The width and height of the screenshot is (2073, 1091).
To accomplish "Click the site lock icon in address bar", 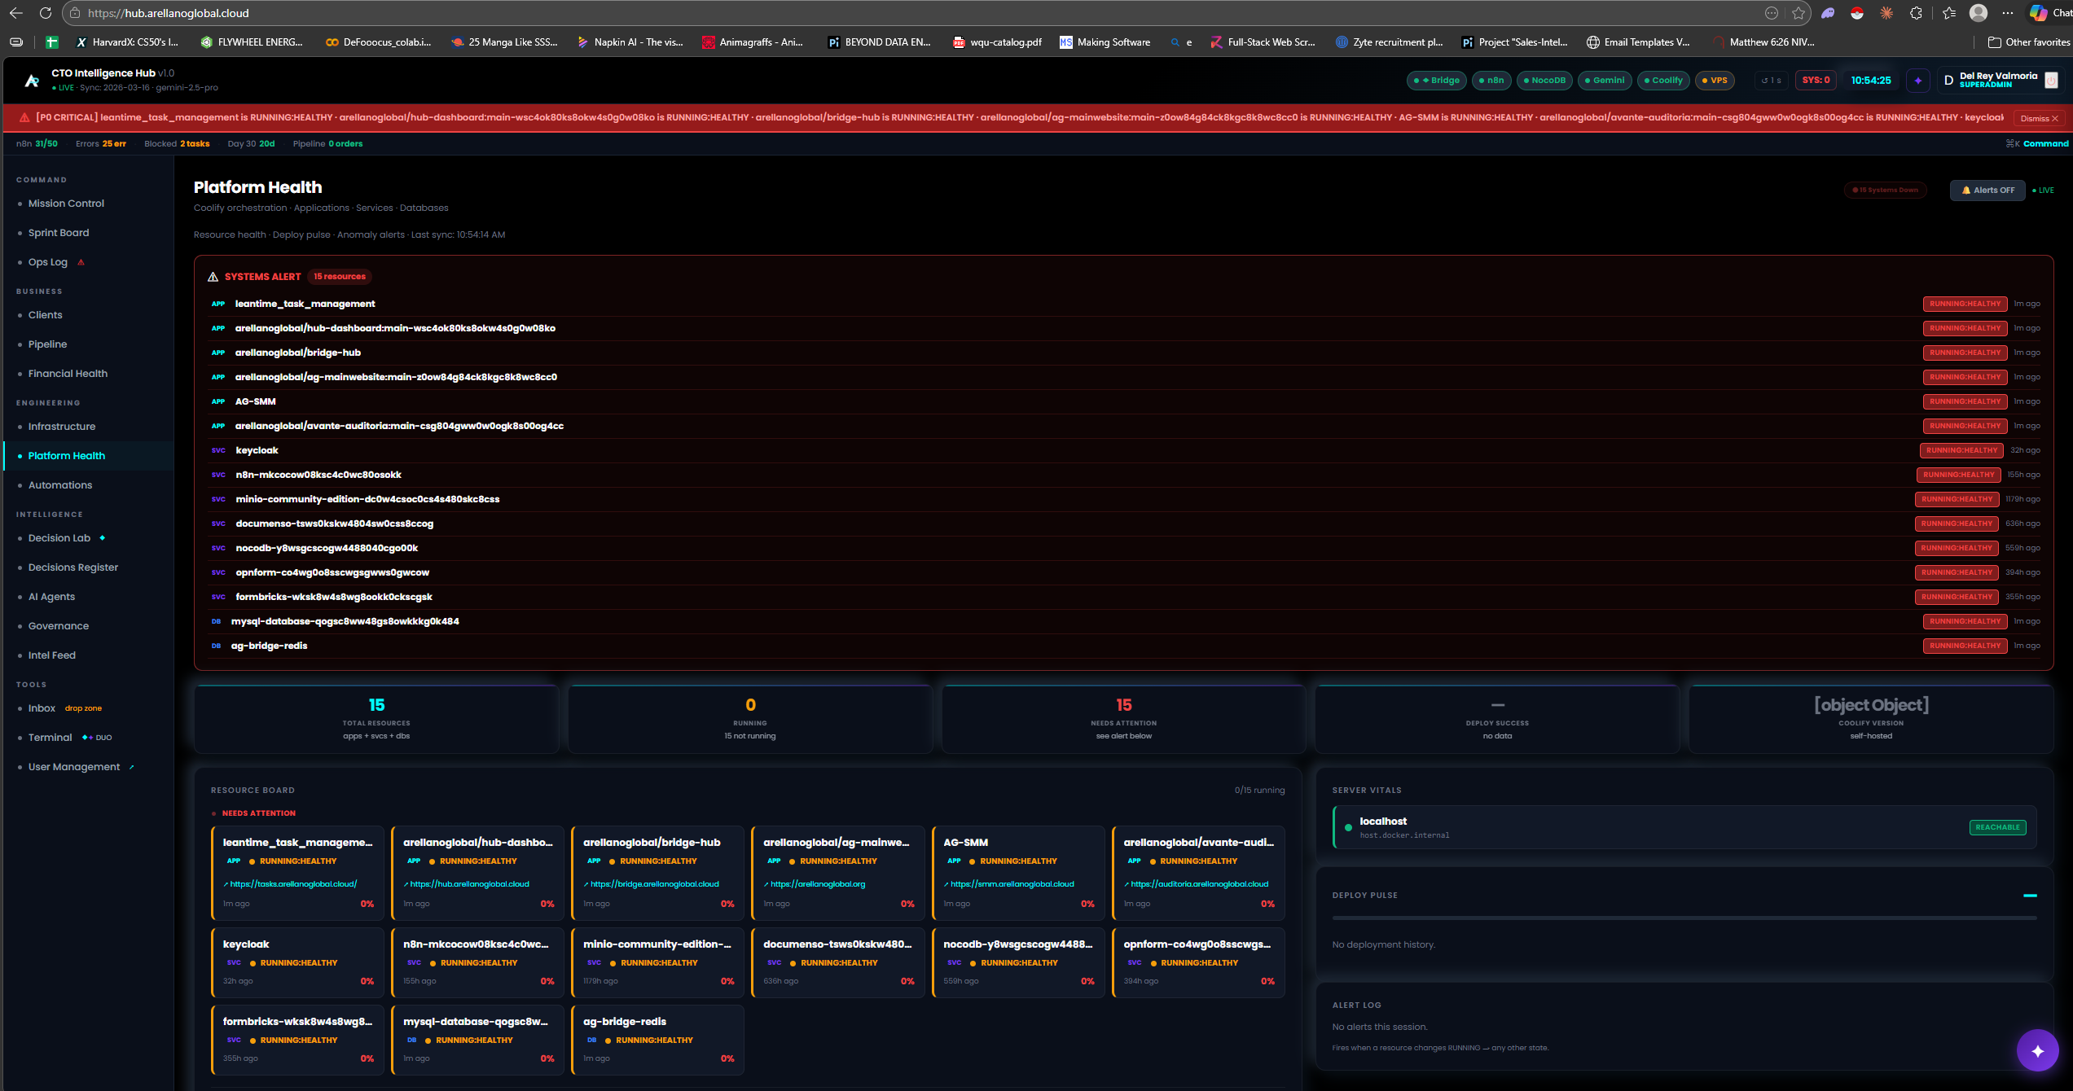I will 75,13.
